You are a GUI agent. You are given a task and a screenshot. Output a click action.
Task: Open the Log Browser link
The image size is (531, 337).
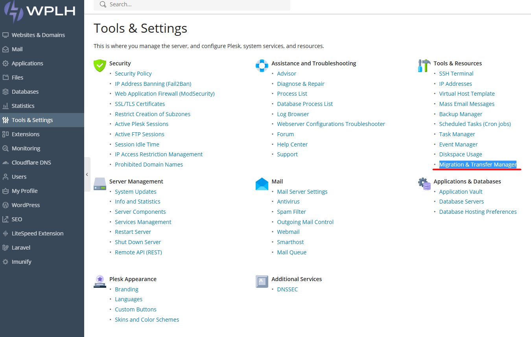click(293, 114)
